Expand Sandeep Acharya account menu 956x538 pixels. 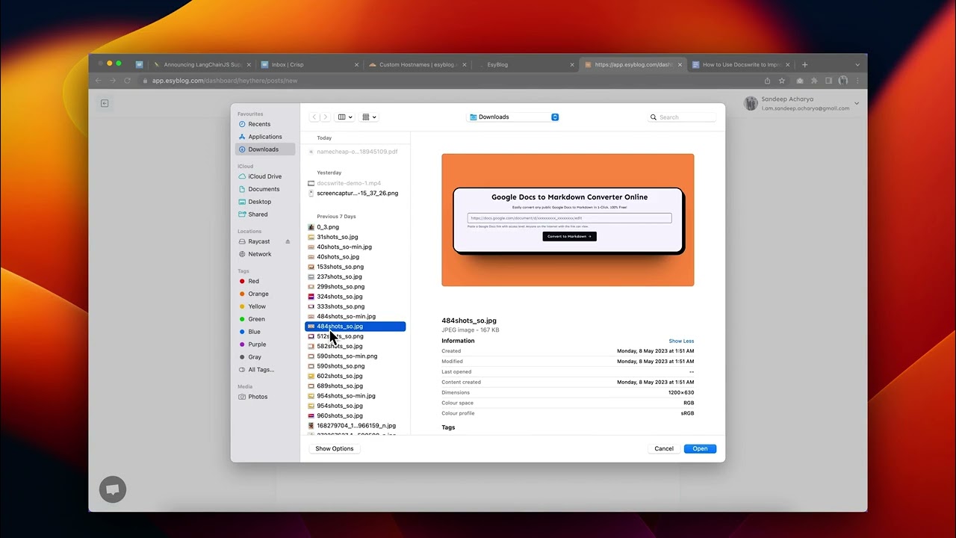coord(857,103)
